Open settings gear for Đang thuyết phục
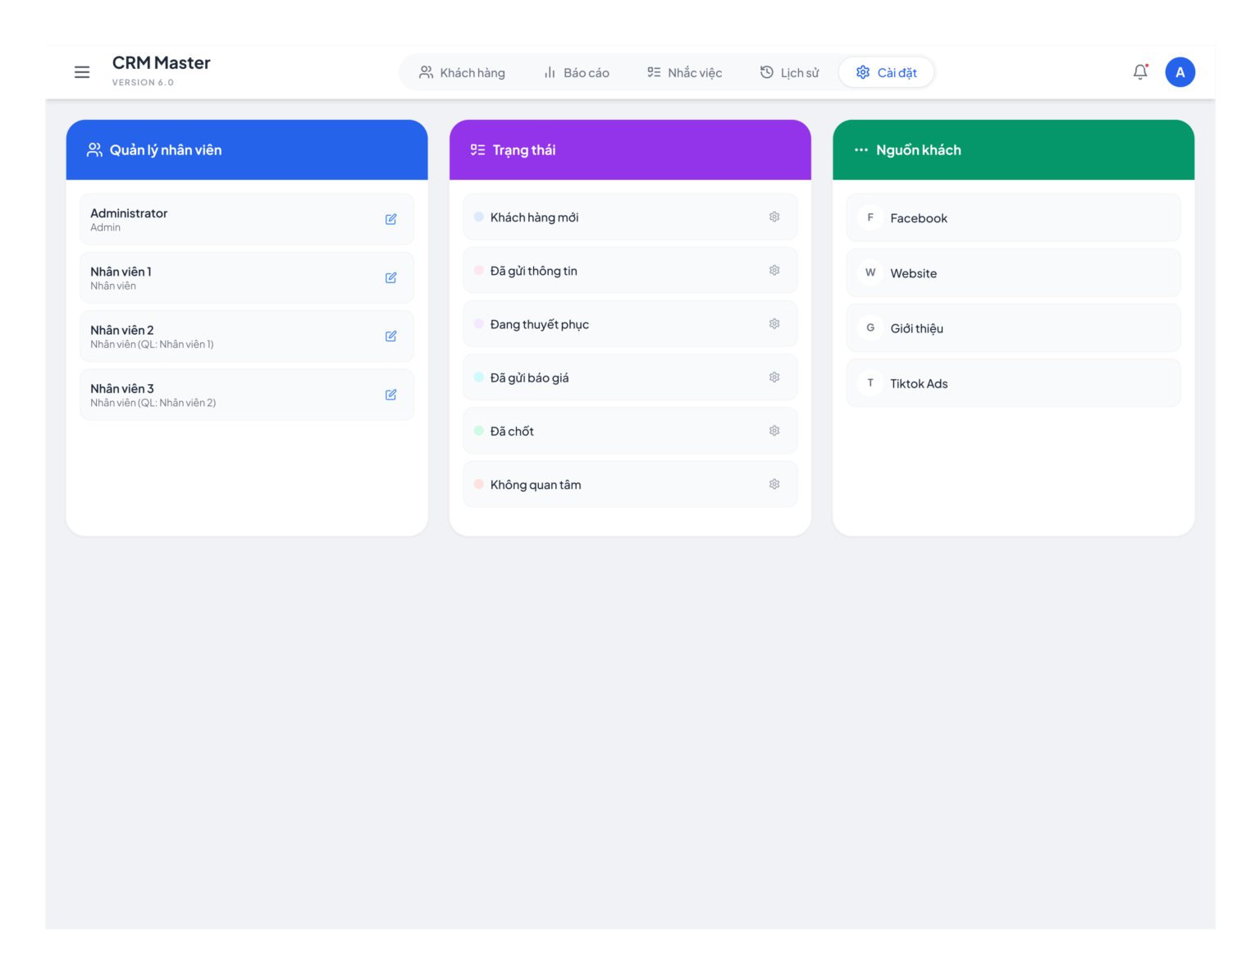The image size is (1260, 974). tap(774, 323)
